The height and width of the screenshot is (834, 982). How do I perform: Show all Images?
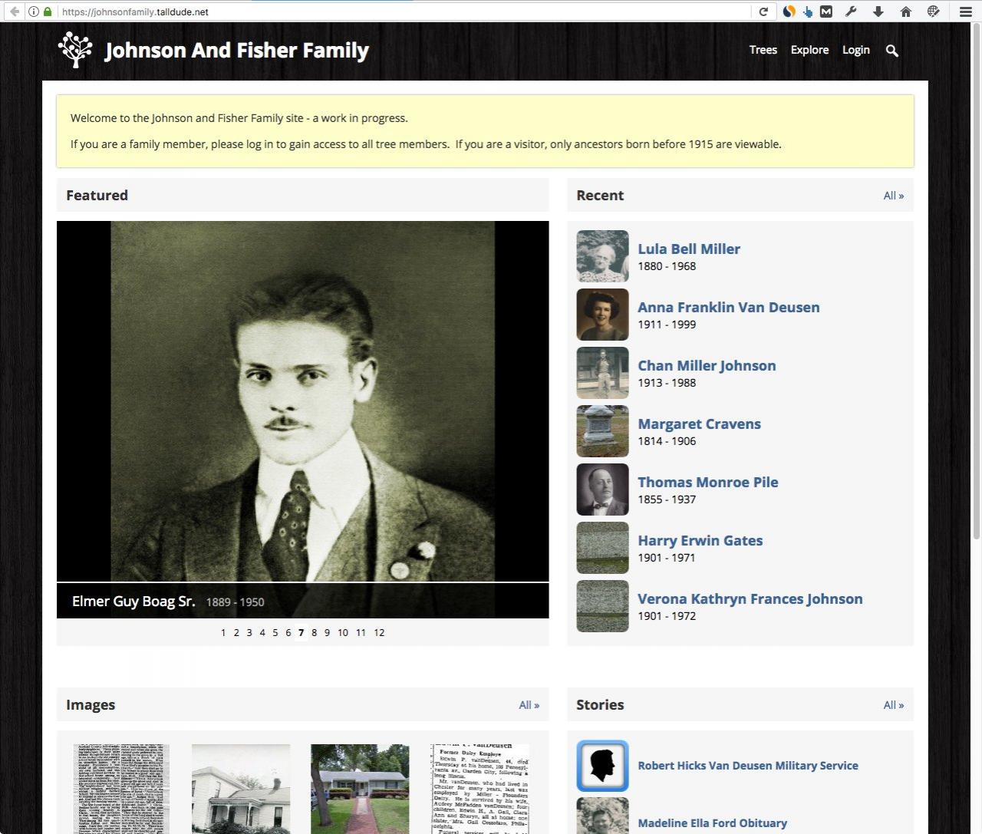pyautogui.click(x=529, y=705)
